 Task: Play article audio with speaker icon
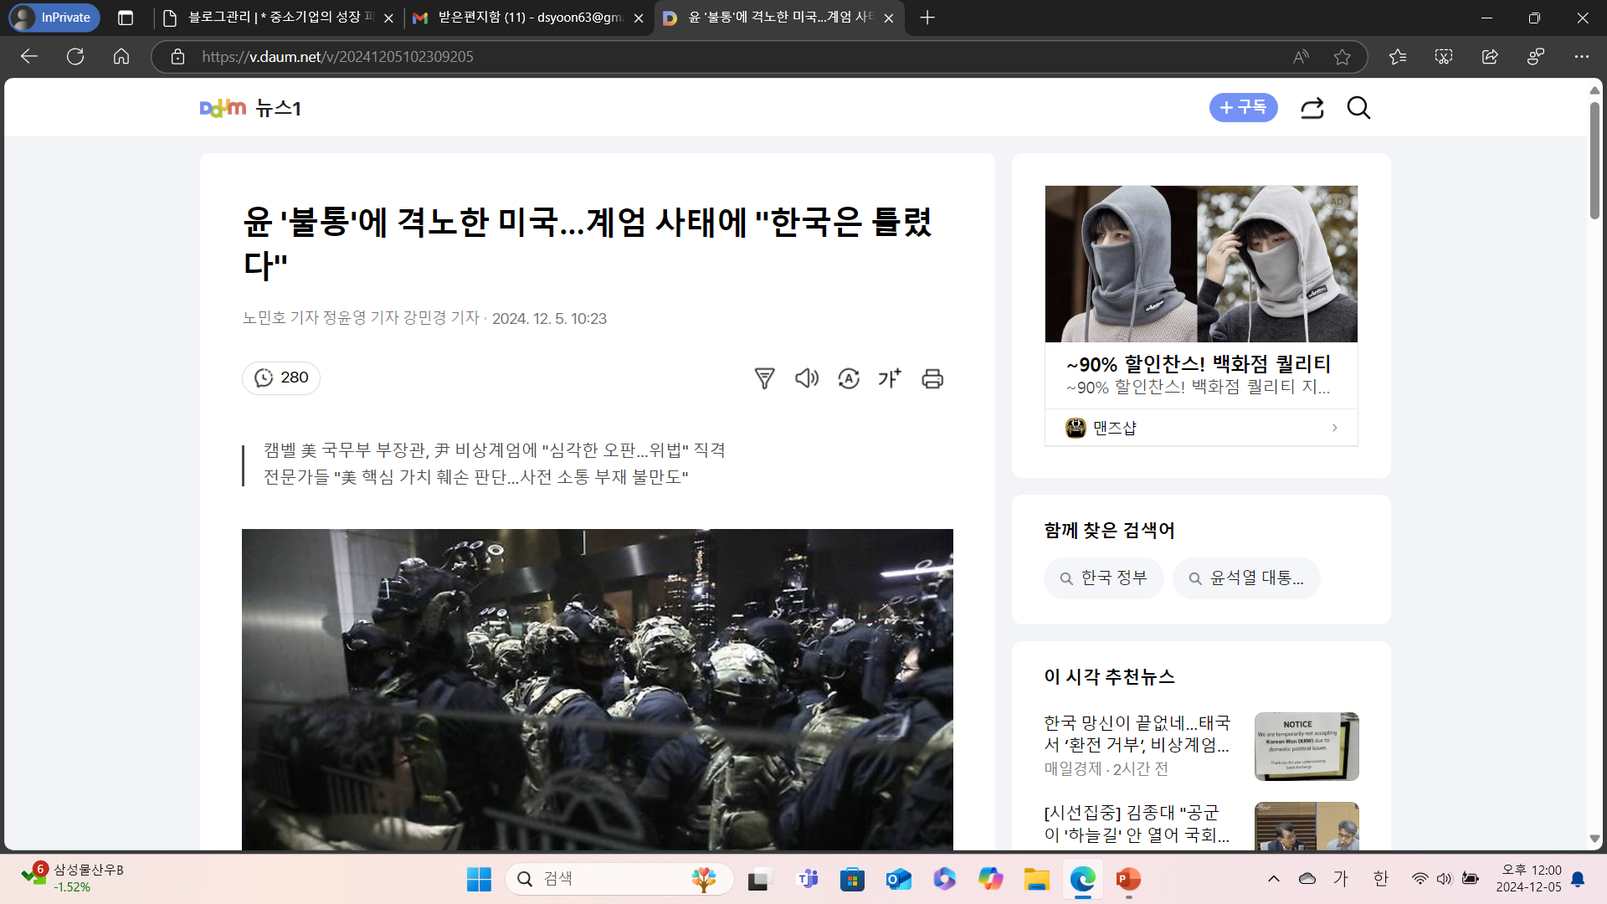(806, 378)
